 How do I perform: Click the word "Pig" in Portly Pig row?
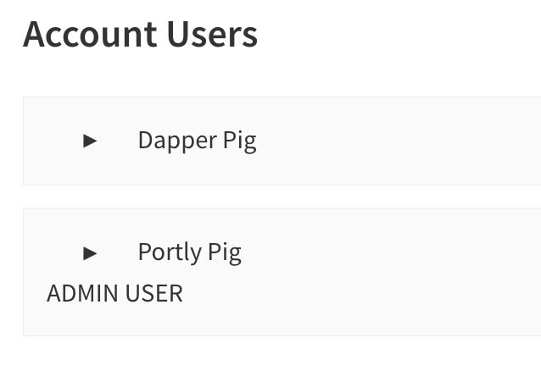225,252
